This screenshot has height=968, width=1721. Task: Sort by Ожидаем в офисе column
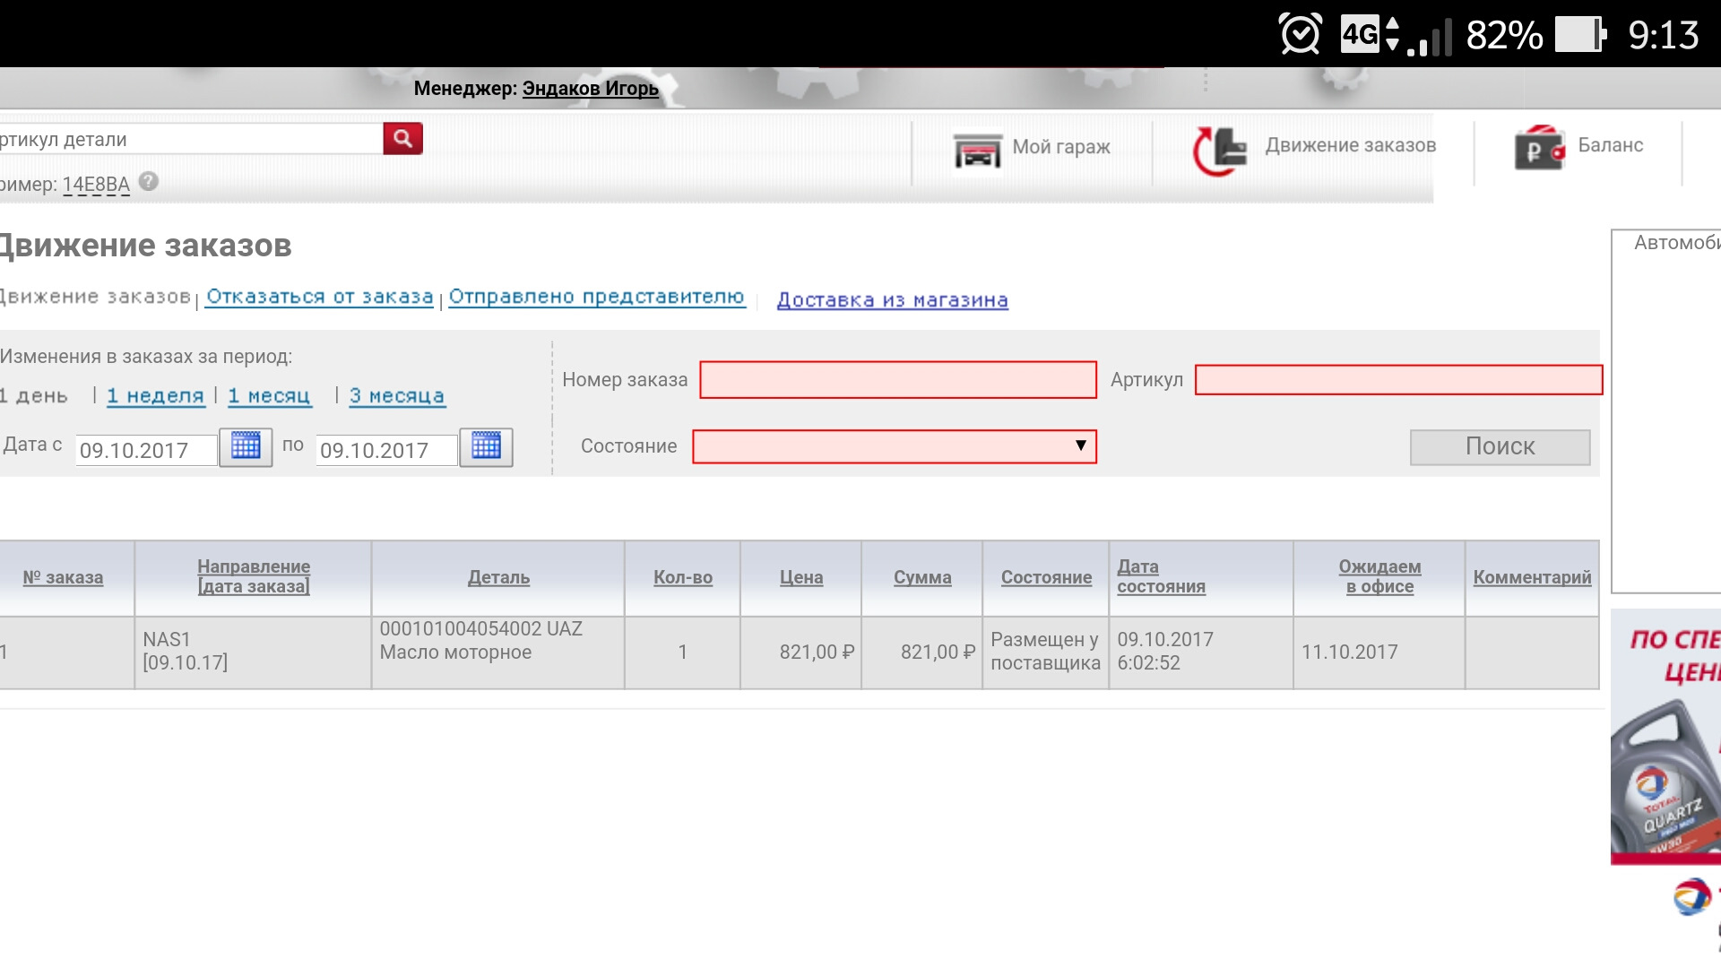coord(1379,577)
